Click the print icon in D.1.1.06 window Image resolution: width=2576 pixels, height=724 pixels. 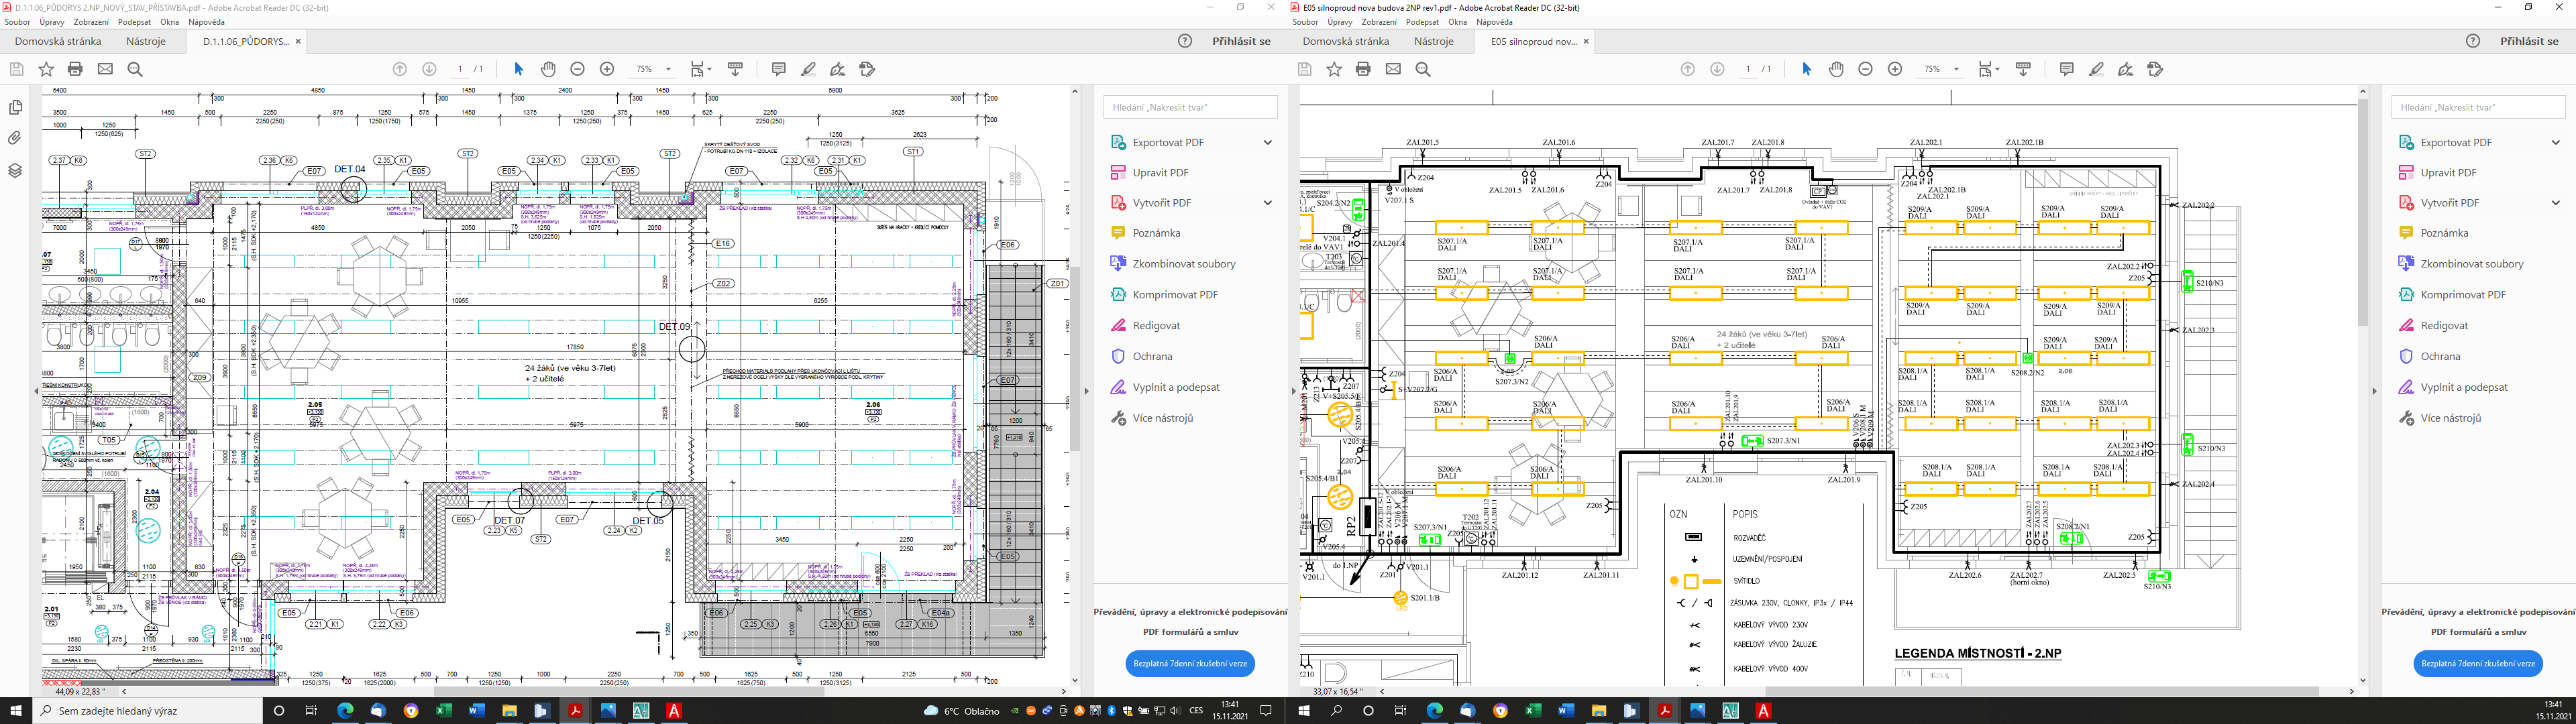coord(75,69)
